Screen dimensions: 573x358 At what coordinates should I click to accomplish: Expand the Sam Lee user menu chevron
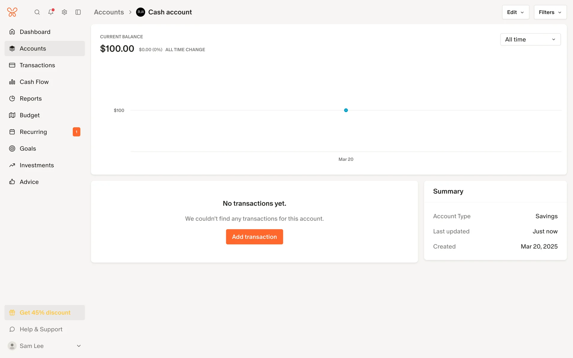(79, 346)
